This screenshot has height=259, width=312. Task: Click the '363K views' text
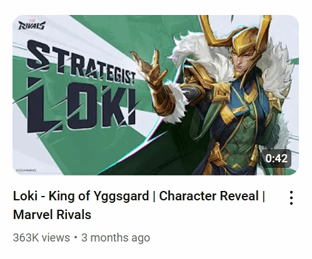(x=41, y=238)
